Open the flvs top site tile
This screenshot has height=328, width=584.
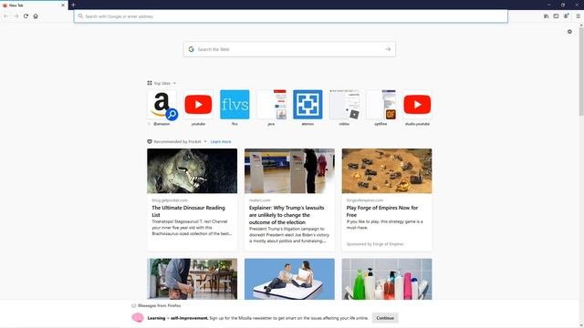[x=235, y=105]
